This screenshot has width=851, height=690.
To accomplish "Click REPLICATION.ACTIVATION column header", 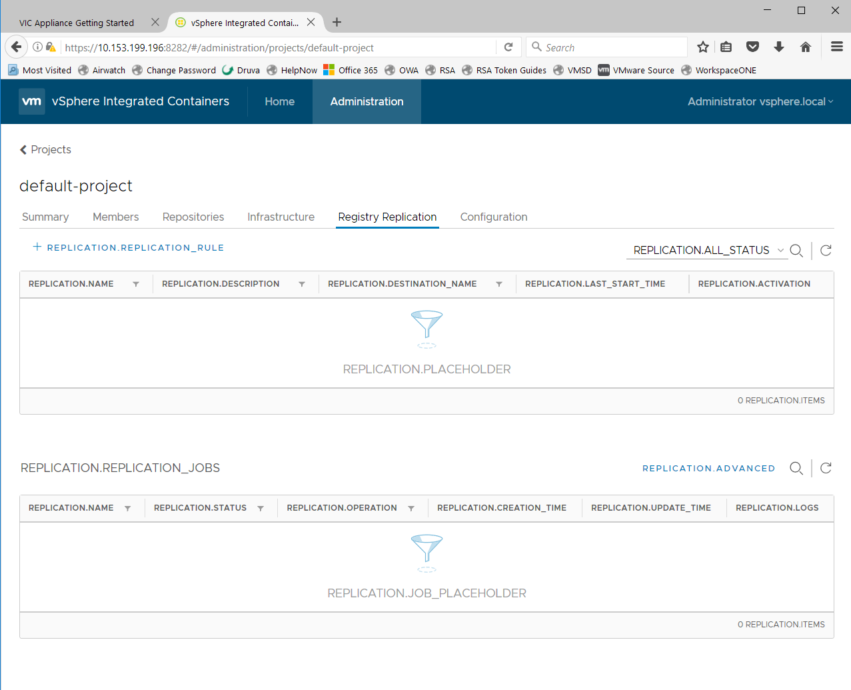I will (x=754, y=284).
